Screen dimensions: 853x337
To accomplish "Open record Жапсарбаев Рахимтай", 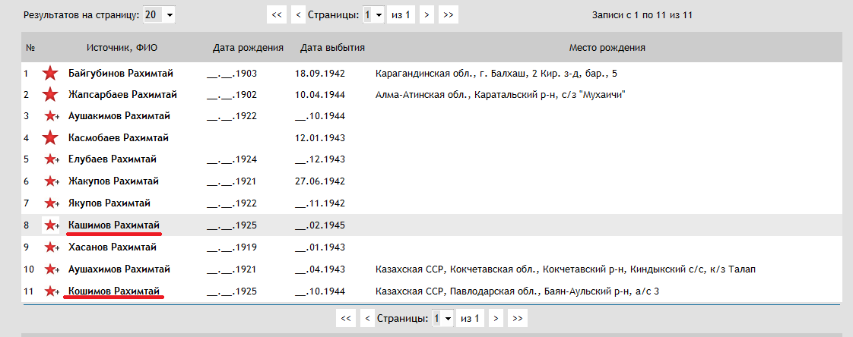I will pos(122,95).
